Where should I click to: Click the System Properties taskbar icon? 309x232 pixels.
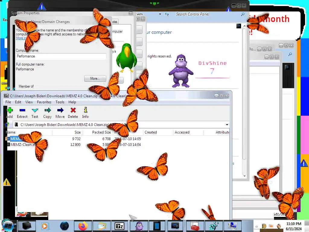[x=232, y=226]
